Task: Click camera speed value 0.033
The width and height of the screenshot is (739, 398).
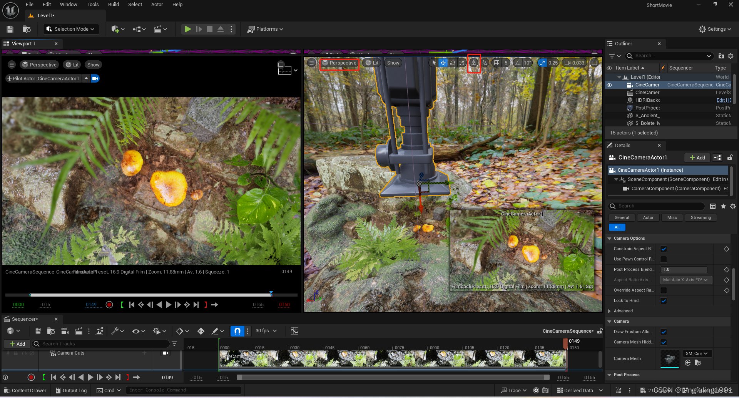Action: pos(578,63)
